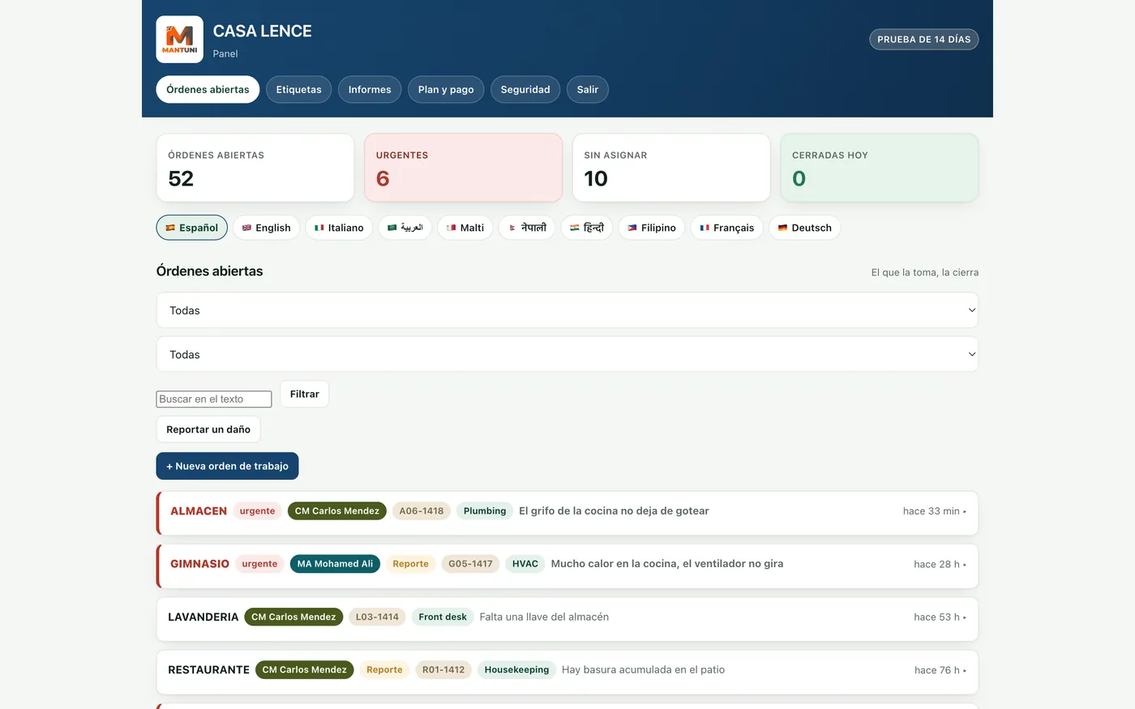Expand the LAVANDERIA order row arrow
The width and height of the screenshot is (1135, 709).
964,617
